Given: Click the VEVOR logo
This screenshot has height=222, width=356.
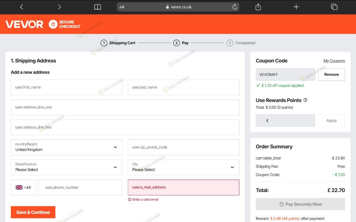Looking at the screenshot, I should (24, 24).
